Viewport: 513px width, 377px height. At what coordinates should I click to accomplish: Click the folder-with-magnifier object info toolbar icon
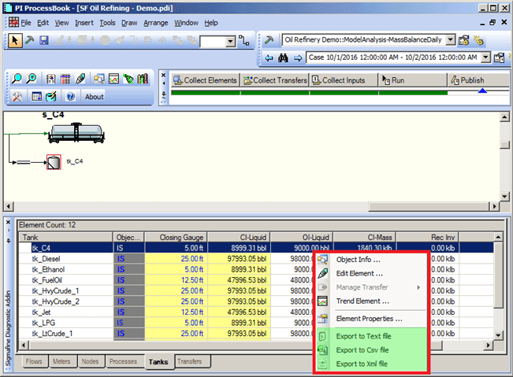pos(99,79)
